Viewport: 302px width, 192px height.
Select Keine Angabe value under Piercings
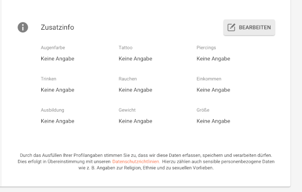click(213, 59)
